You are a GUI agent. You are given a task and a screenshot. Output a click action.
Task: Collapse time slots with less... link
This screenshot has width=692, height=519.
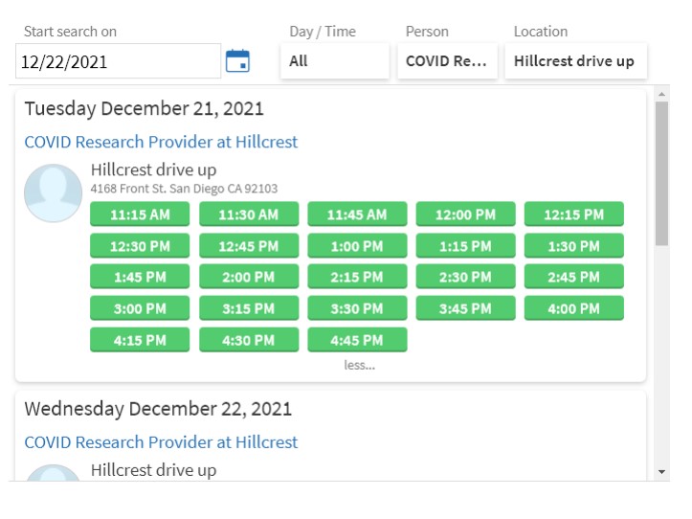coord(359,365)
